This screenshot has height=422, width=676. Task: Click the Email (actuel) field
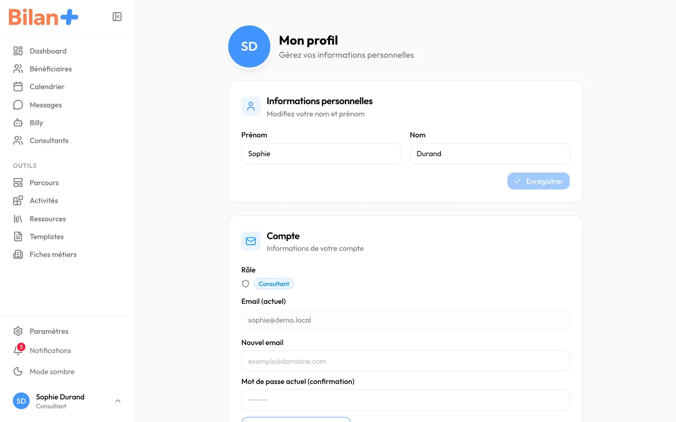coord(405,320)
